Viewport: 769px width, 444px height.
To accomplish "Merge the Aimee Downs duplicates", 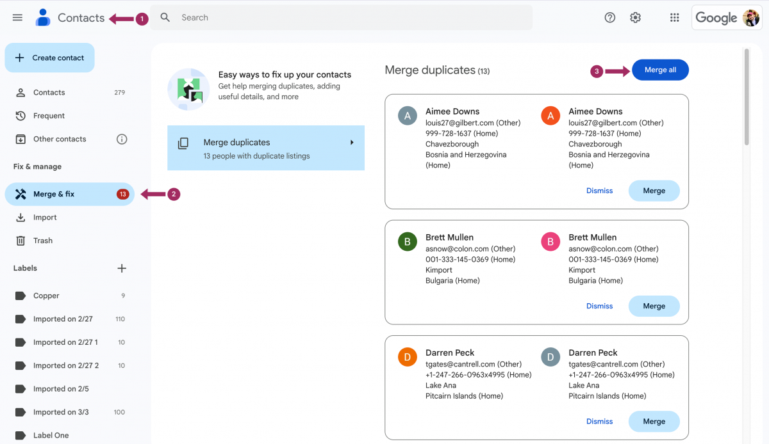I will click(x=654, y=191).
